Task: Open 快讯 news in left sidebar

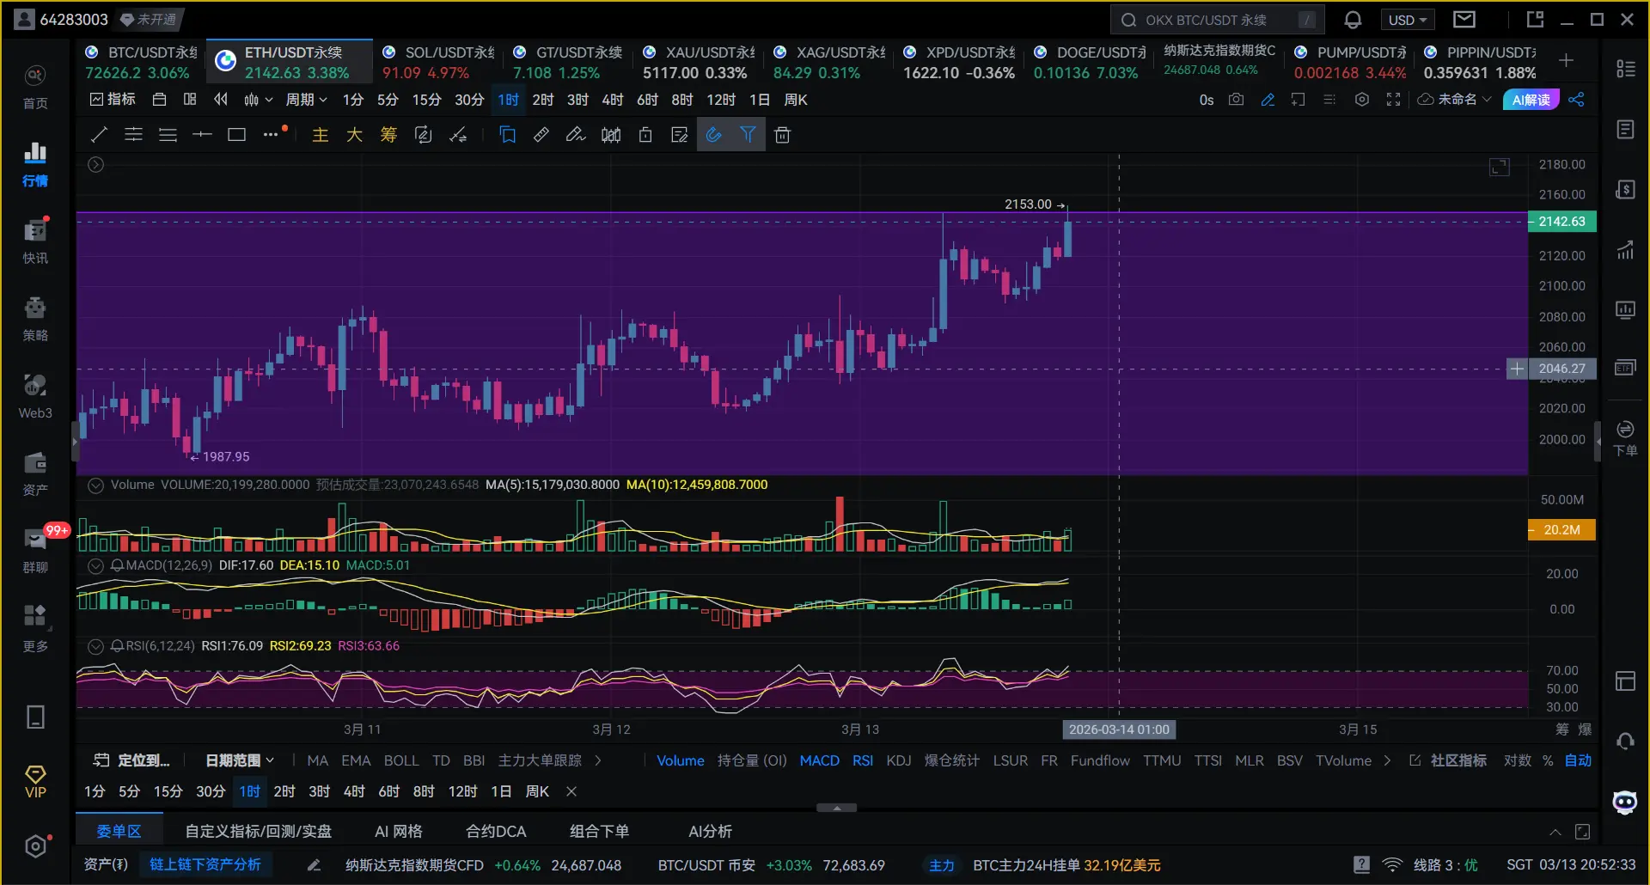Action: [x=35, y=241]
